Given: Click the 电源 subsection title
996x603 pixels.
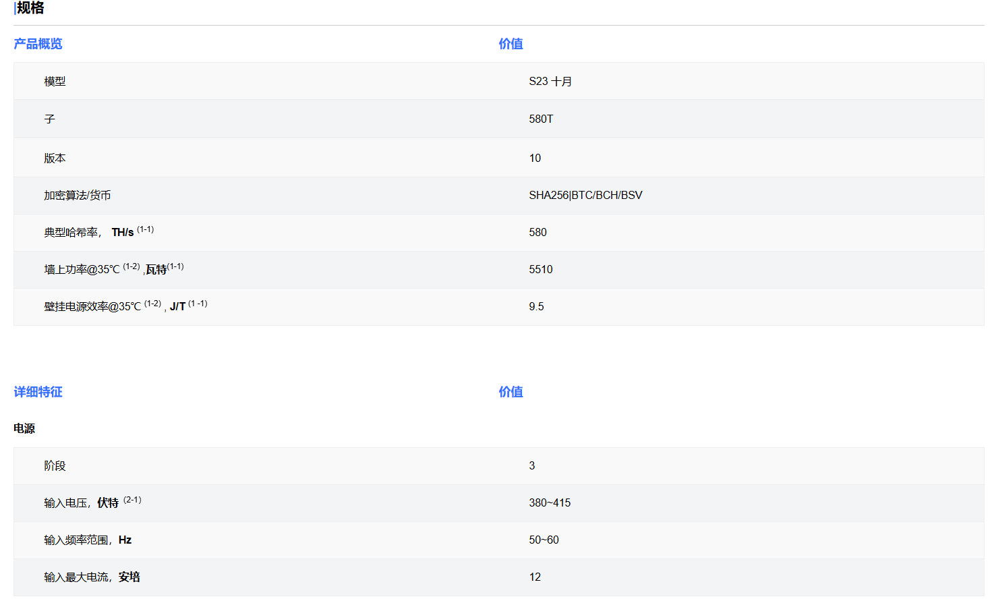Looking at the screenshot, I should (24, 429).
